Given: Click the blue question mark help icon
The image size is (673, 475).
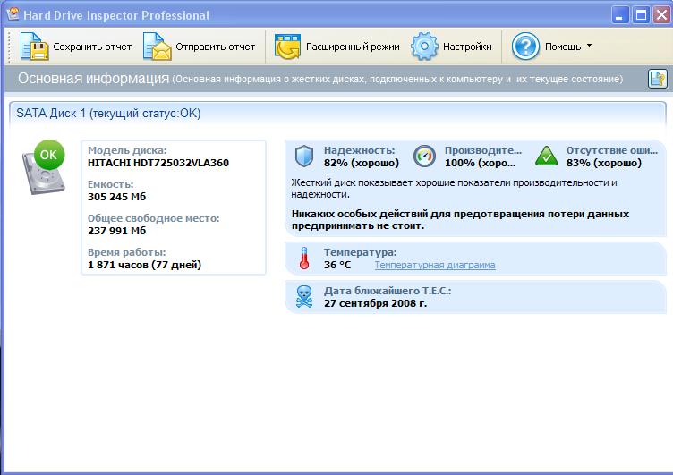Looking at the screenshot, I should tap(525, 47).
